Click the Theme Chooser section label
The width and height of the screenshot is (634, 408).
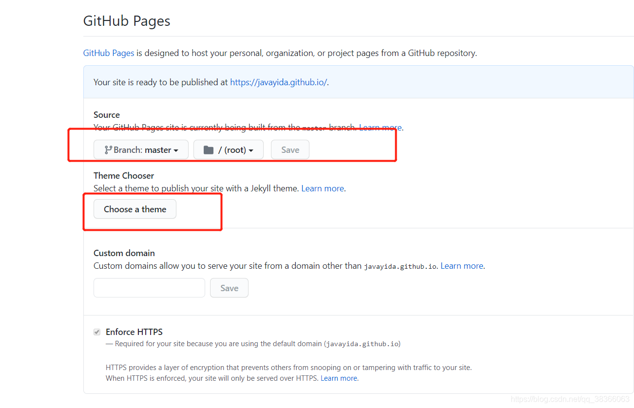pos(124,176)
